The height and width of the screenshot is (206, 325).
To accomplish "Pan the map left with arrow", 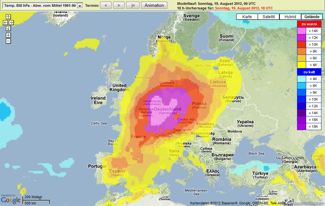I will click(5, 22).
